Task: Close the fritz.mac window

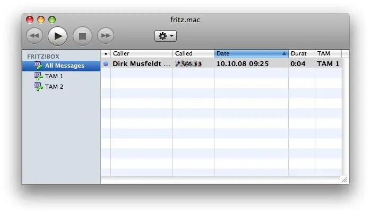Action: (30, 20)
